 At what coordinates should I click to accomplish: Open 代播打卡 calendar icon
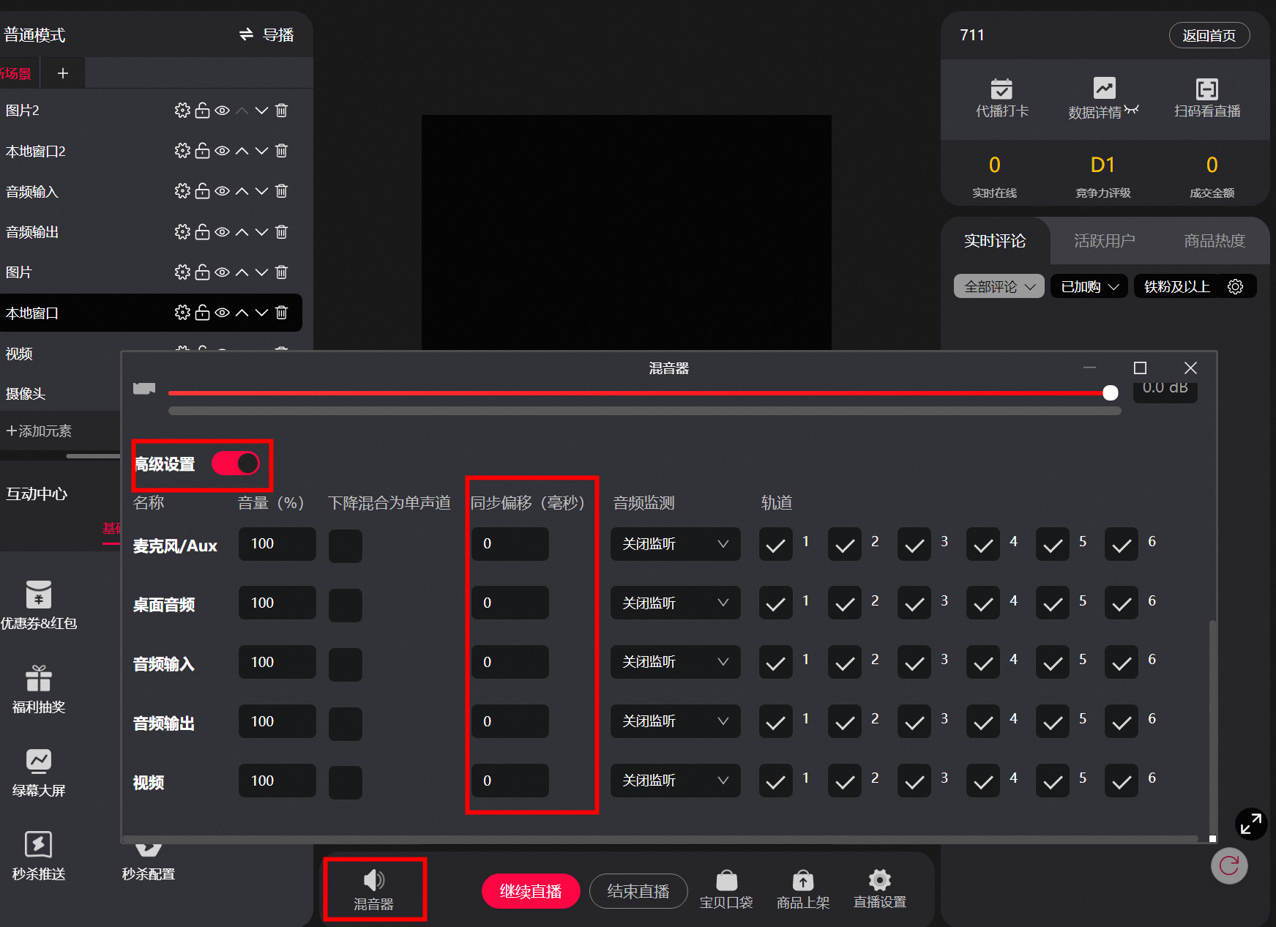click(x=1001, y=89)
